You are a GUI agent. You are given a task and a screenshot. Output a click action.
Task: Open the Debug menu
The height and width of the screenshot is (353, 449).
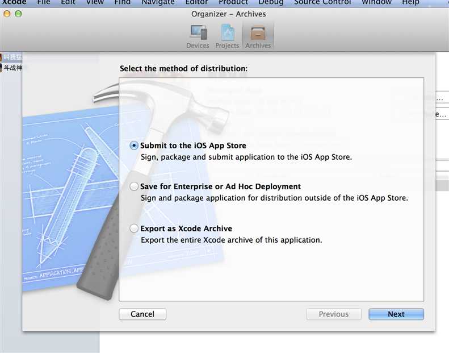[x=271, y=2]
